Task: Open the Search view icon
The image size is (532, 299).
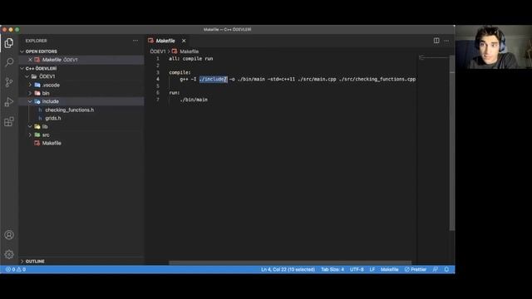Action: click(9, 62)
